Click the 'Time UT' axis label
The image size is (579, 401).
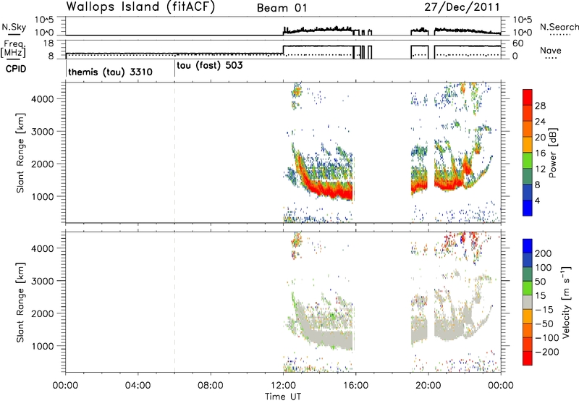[x=283, y=396]
